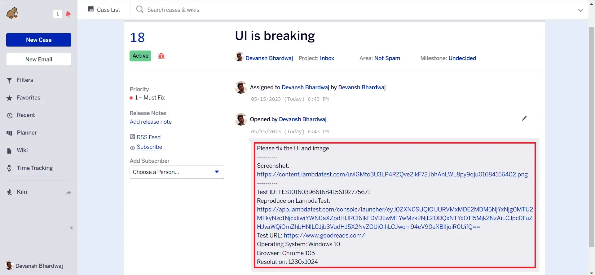
Task: Click the pencil edit icon
Action: [x=524, y=118]
